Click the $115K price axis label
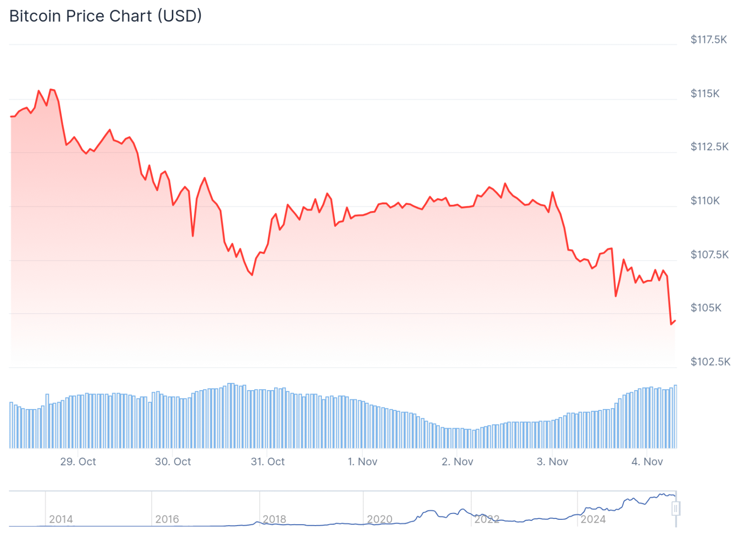The height and width of the screenshot is (540, 740). (x=705, y=93)
